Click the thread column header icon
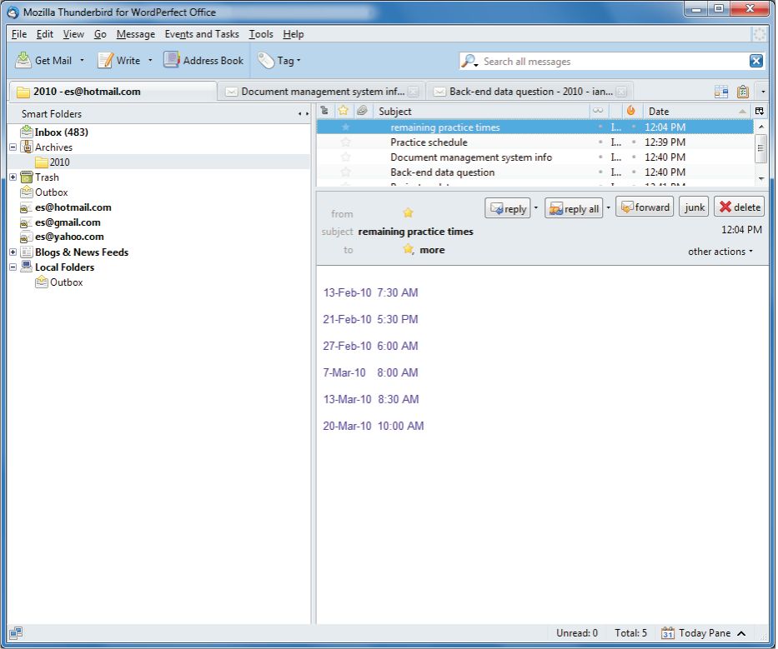Viewport: 778px width, 649px height. pos(324,111)
